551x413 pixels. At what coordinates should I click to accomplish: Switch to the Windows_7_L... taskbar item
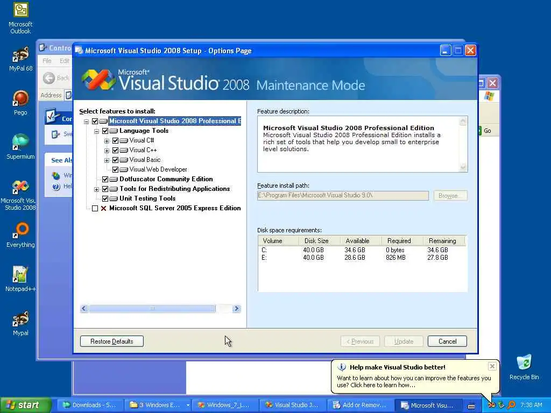224,405
